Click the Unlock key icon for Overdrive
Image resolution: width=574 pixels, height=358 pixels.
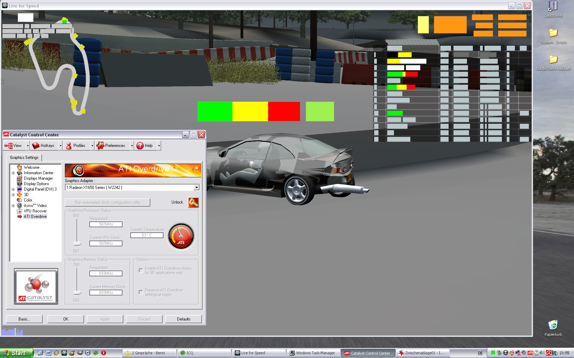(x=193, y=203)
